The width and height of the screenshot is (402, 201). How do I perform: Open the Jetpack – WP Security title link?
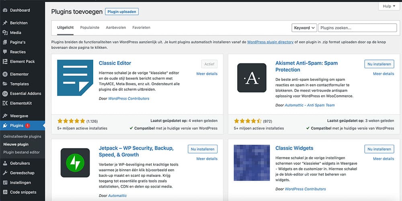(136, 152)
